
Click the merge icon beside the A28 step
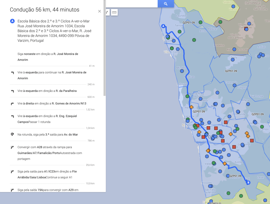[x=12, y=147]
